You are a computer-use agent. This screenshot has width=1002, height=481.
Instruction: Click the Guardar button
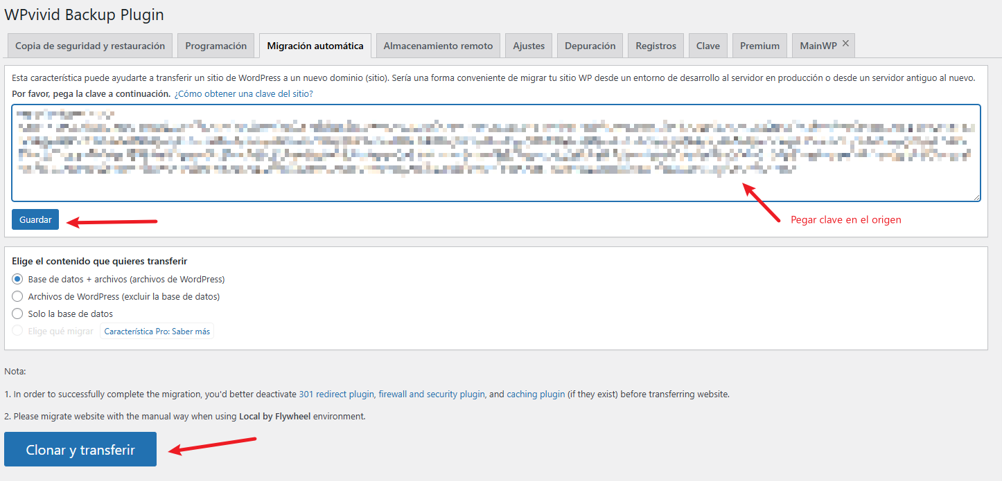35,219
